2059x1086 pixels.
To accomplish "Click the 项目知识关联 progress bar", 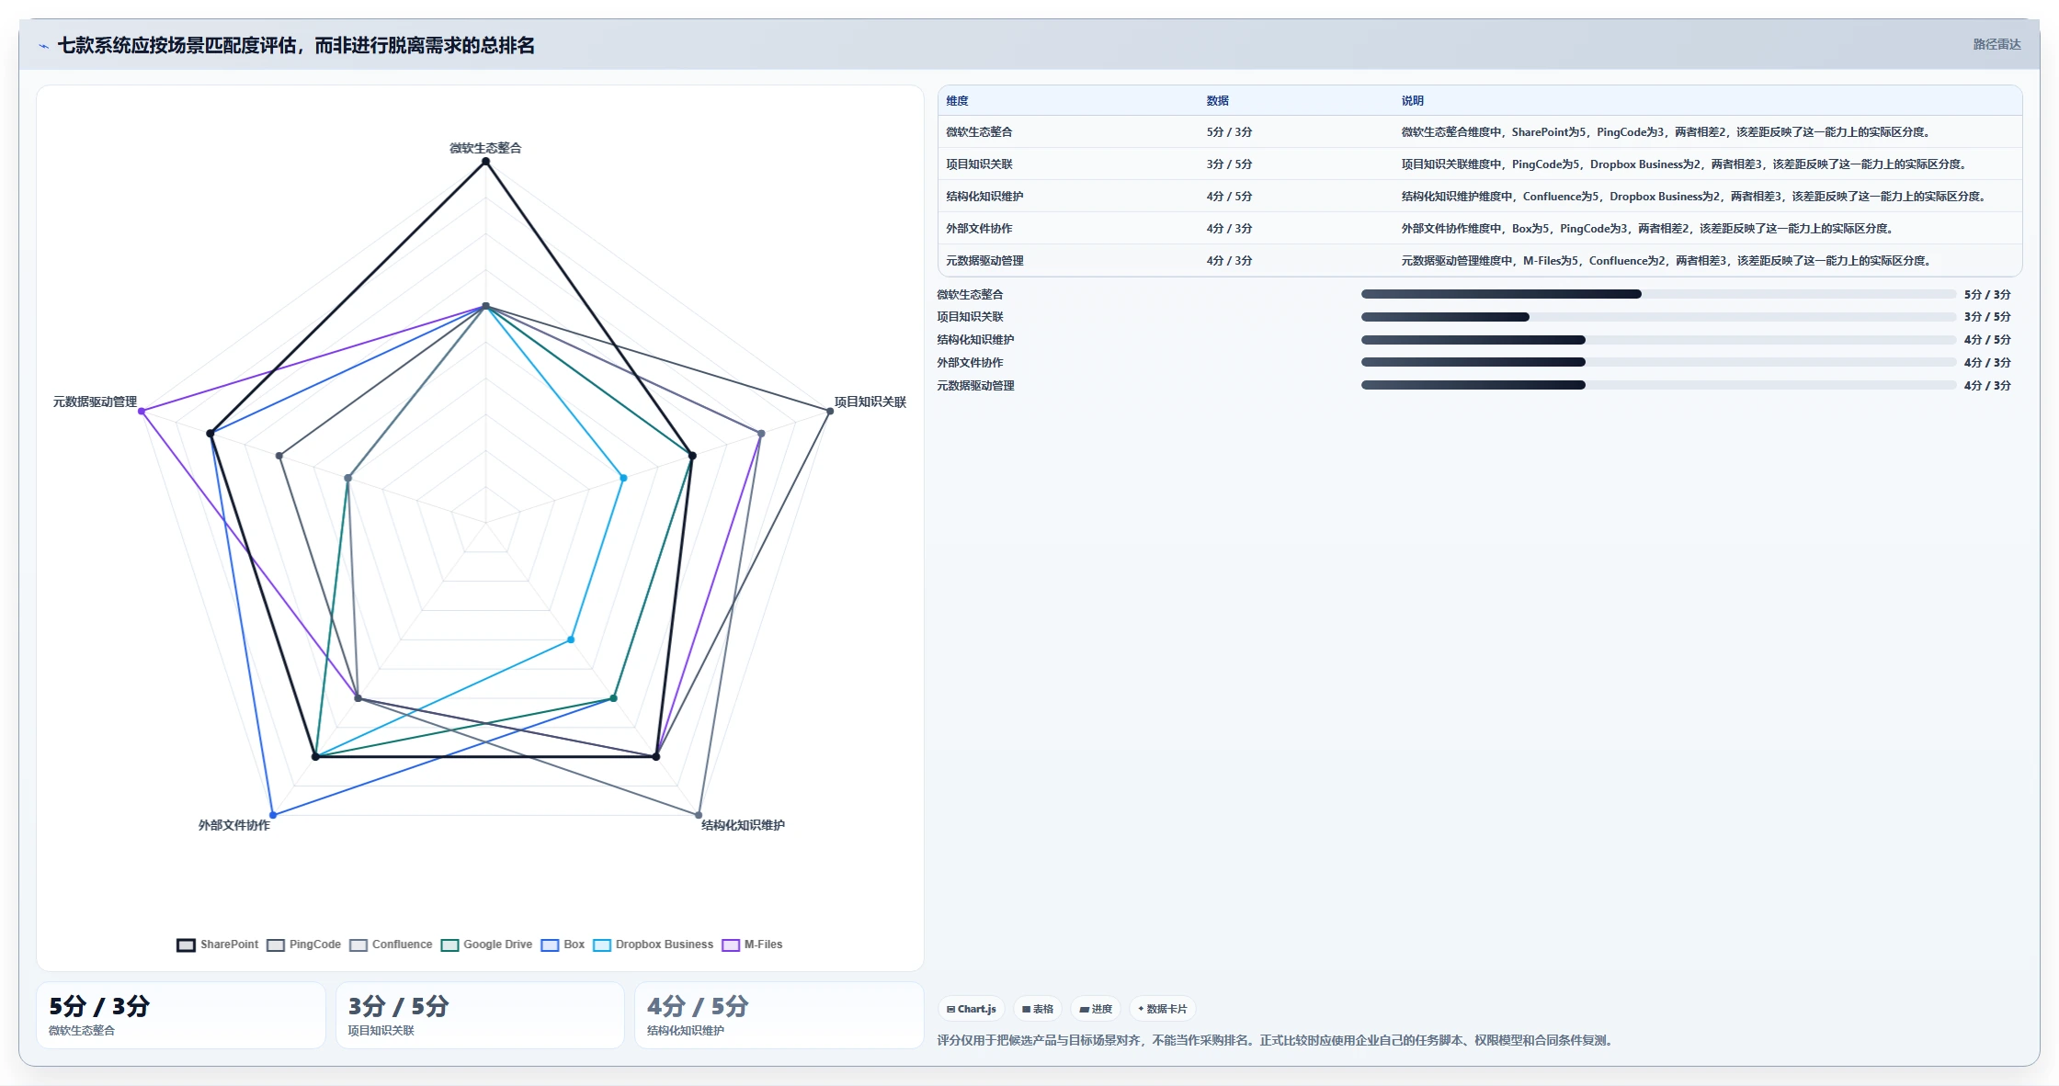I will tap(1658, 317).
